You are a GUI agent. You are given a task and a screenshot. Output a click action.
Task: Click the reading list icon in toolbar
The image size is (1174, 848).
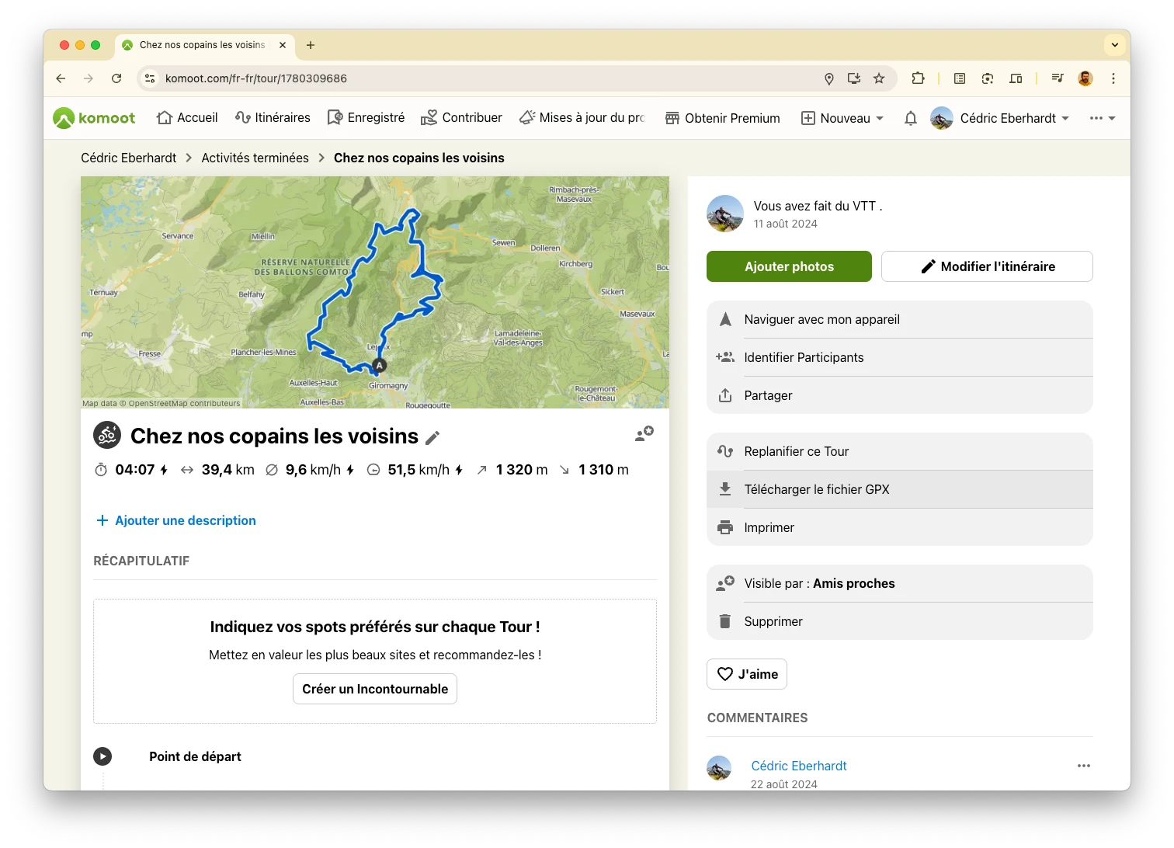960,78
